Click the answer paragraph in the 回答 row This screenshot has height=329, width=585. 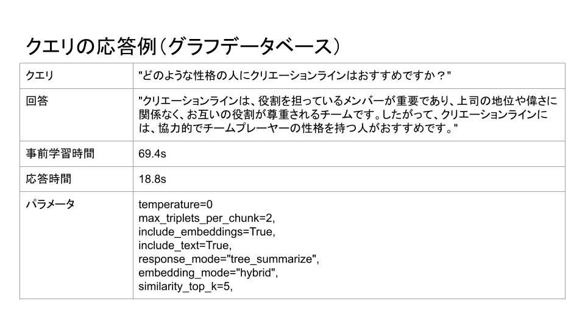point(348,115)
